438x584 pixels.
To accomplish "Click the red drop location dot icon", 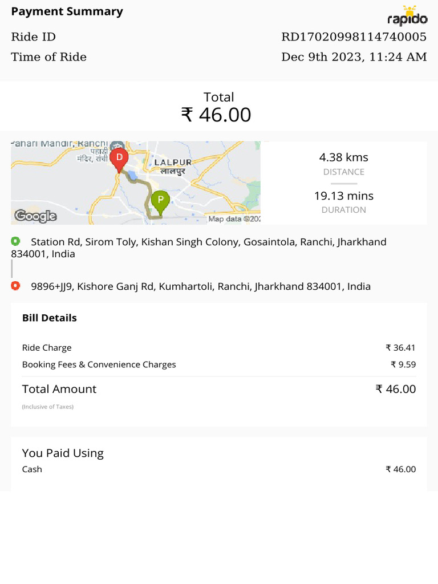I will pos(15,286).
